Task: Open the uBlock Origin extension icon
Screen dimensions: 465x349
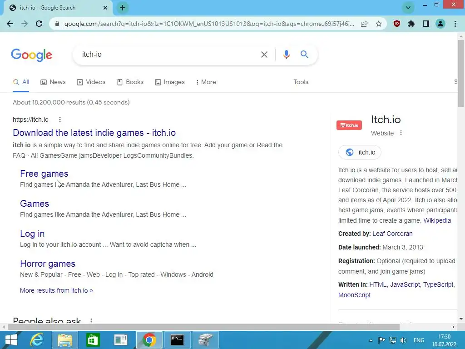Action: [x=397, y=24]
